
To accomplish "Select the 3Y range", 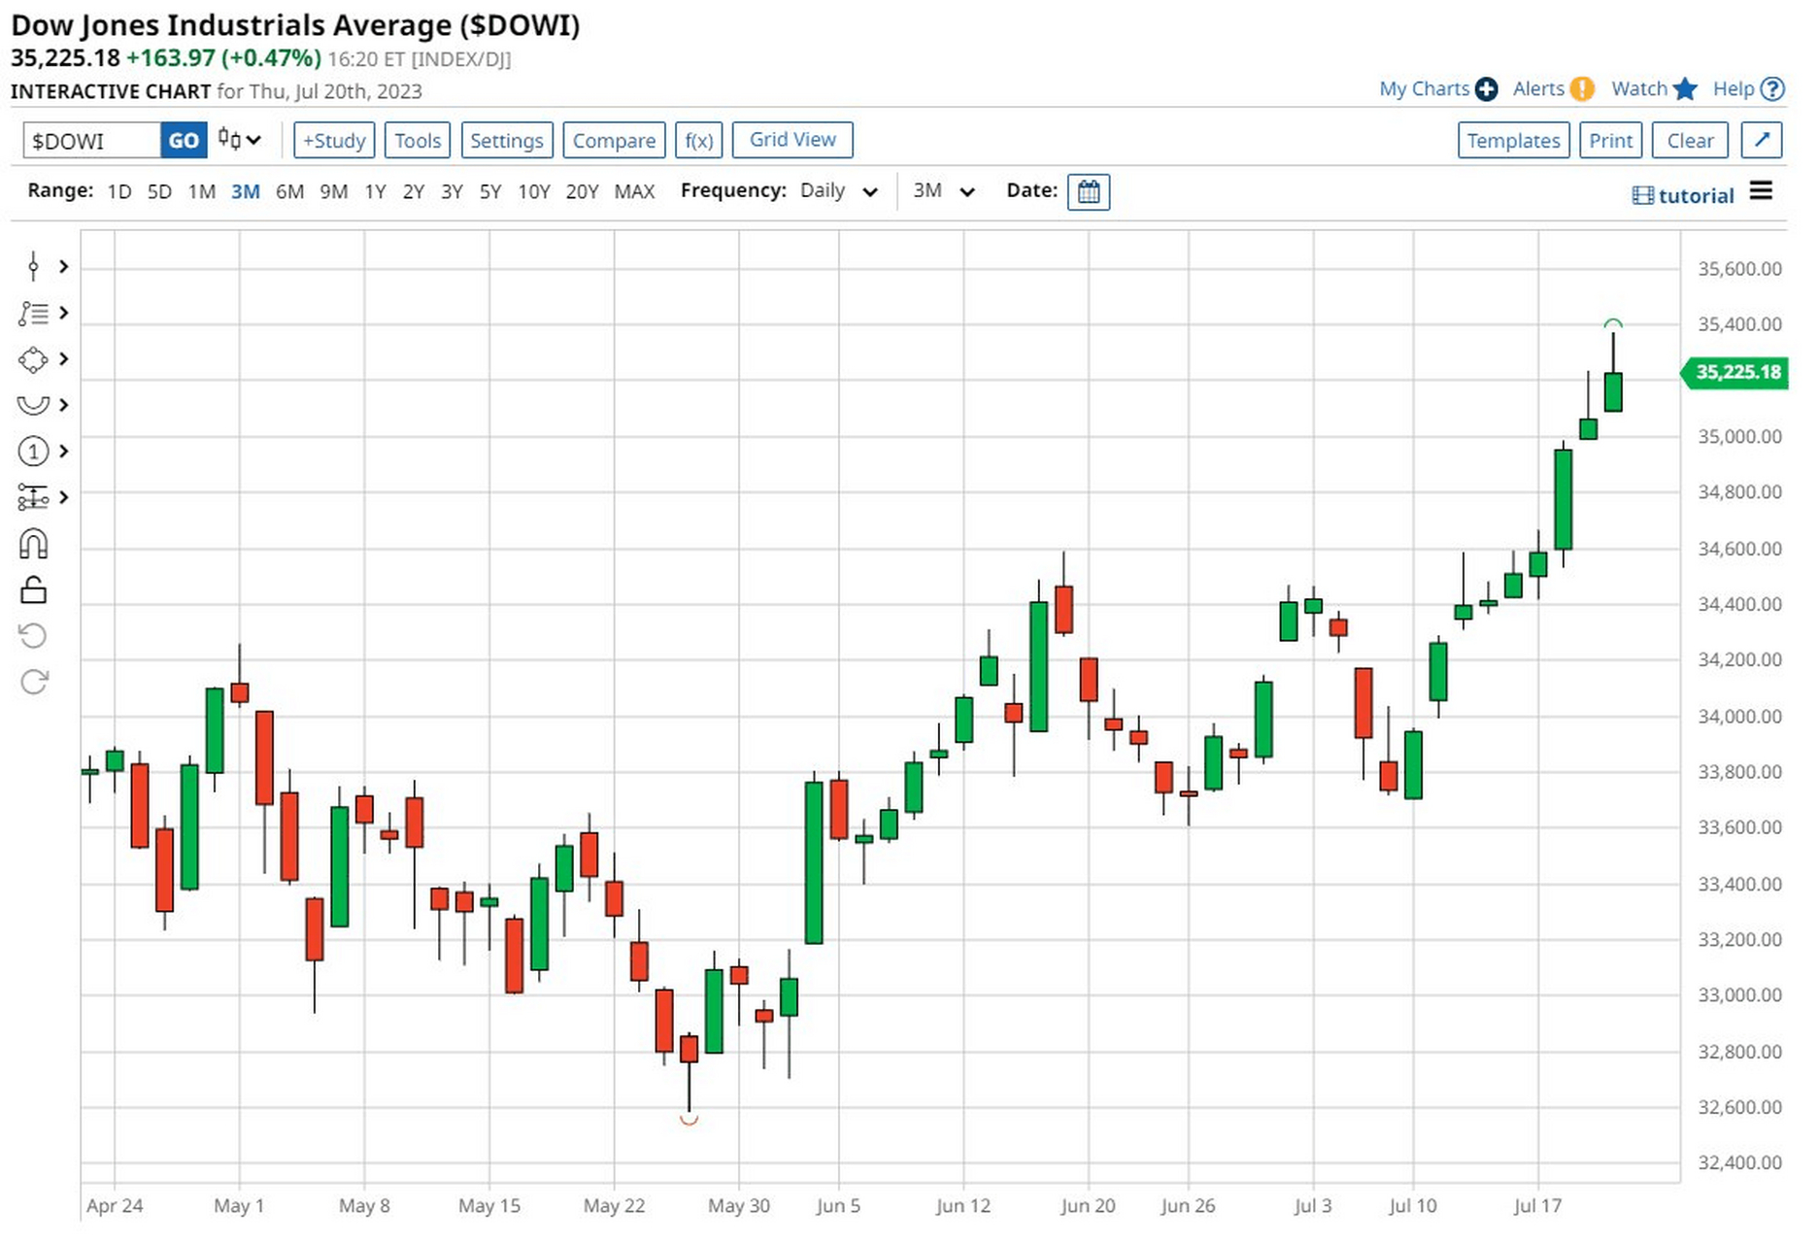I will (452, 191).
